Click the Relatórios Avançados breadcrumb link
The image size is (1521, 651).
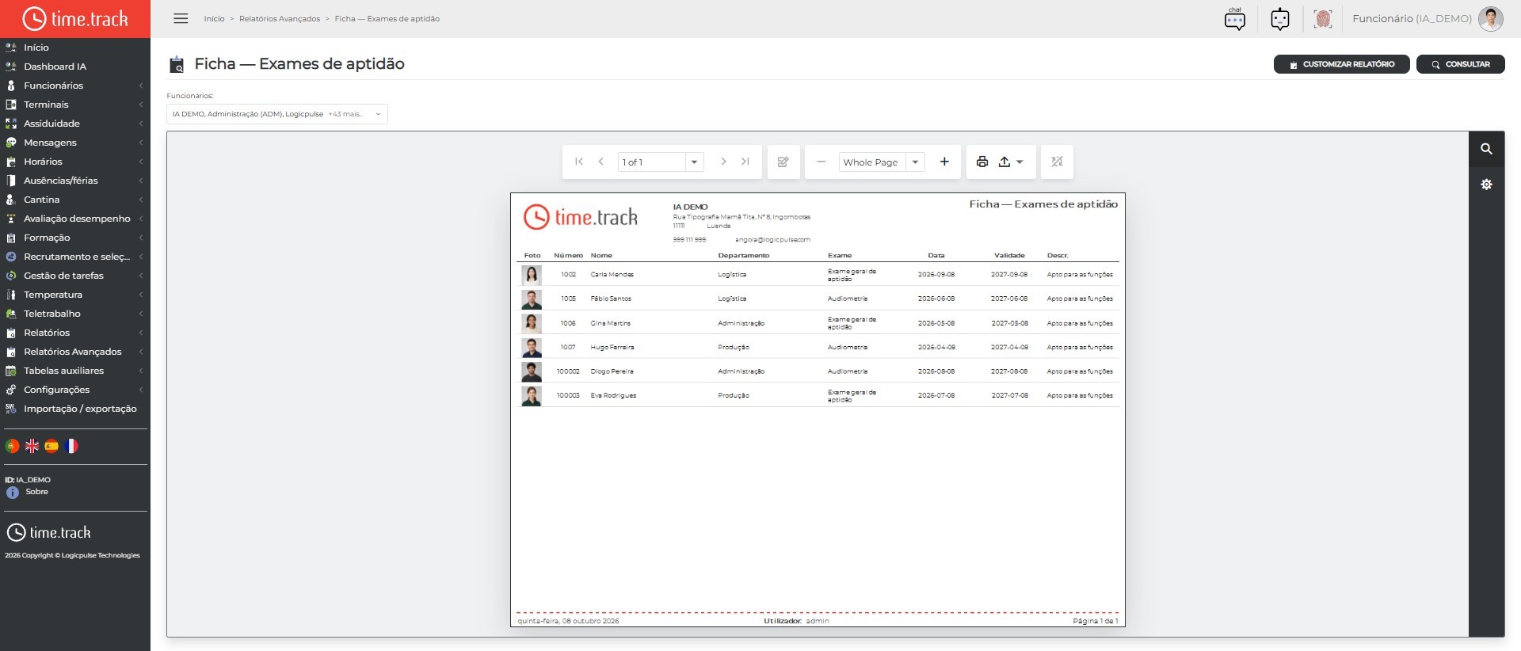(280, 19)
